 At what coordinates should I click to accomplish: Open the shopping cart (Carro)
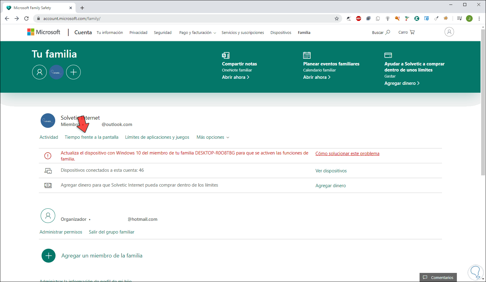(x=407, y=32)
